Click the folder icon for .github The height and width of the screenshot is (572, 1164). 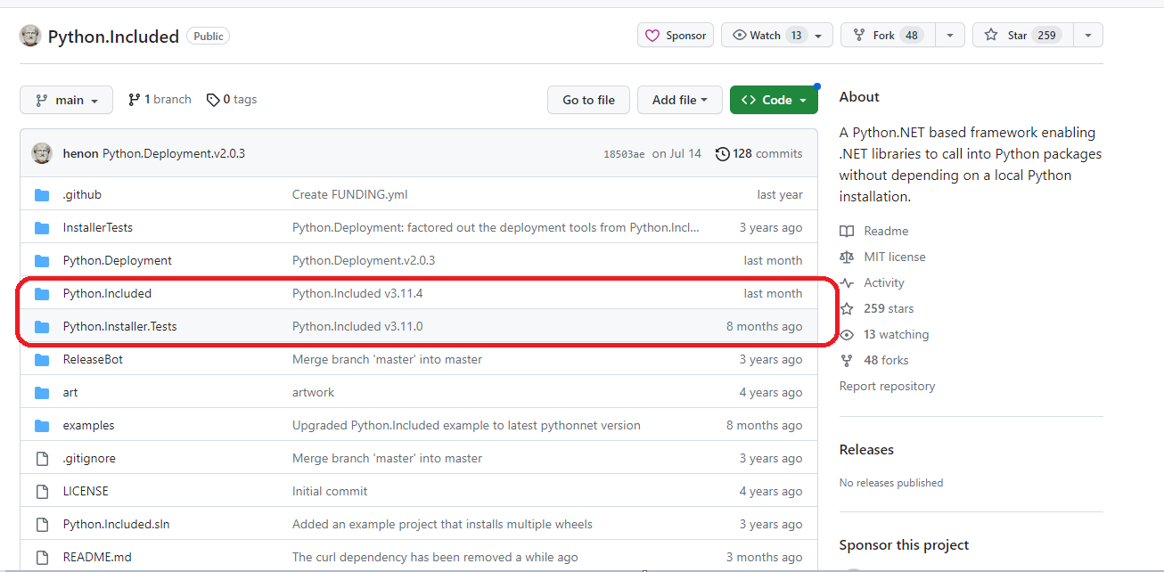42,195
